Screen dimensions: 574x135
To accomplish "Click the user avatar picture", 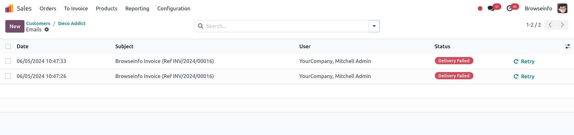I will [562, 8].
